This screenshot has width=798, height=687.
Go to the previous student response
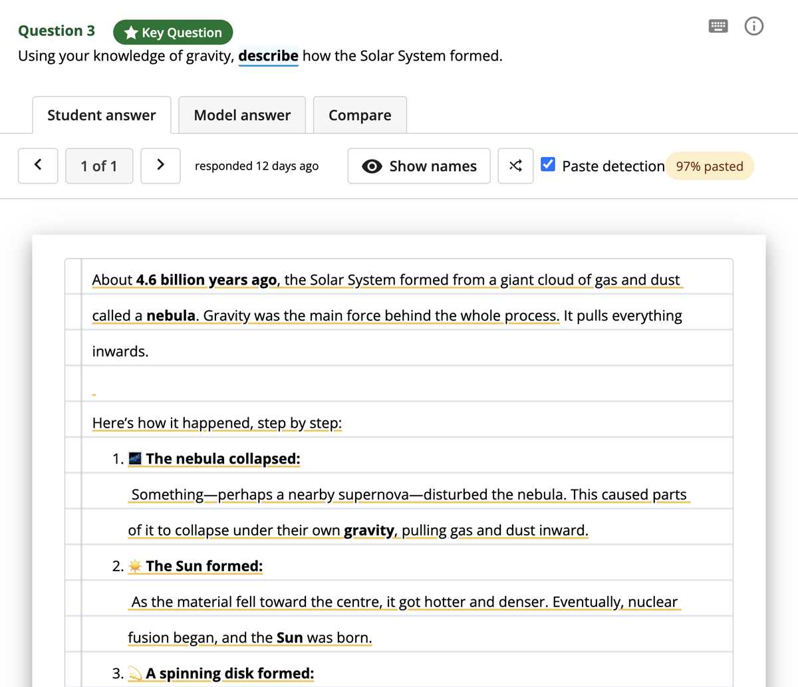point(38,166)
